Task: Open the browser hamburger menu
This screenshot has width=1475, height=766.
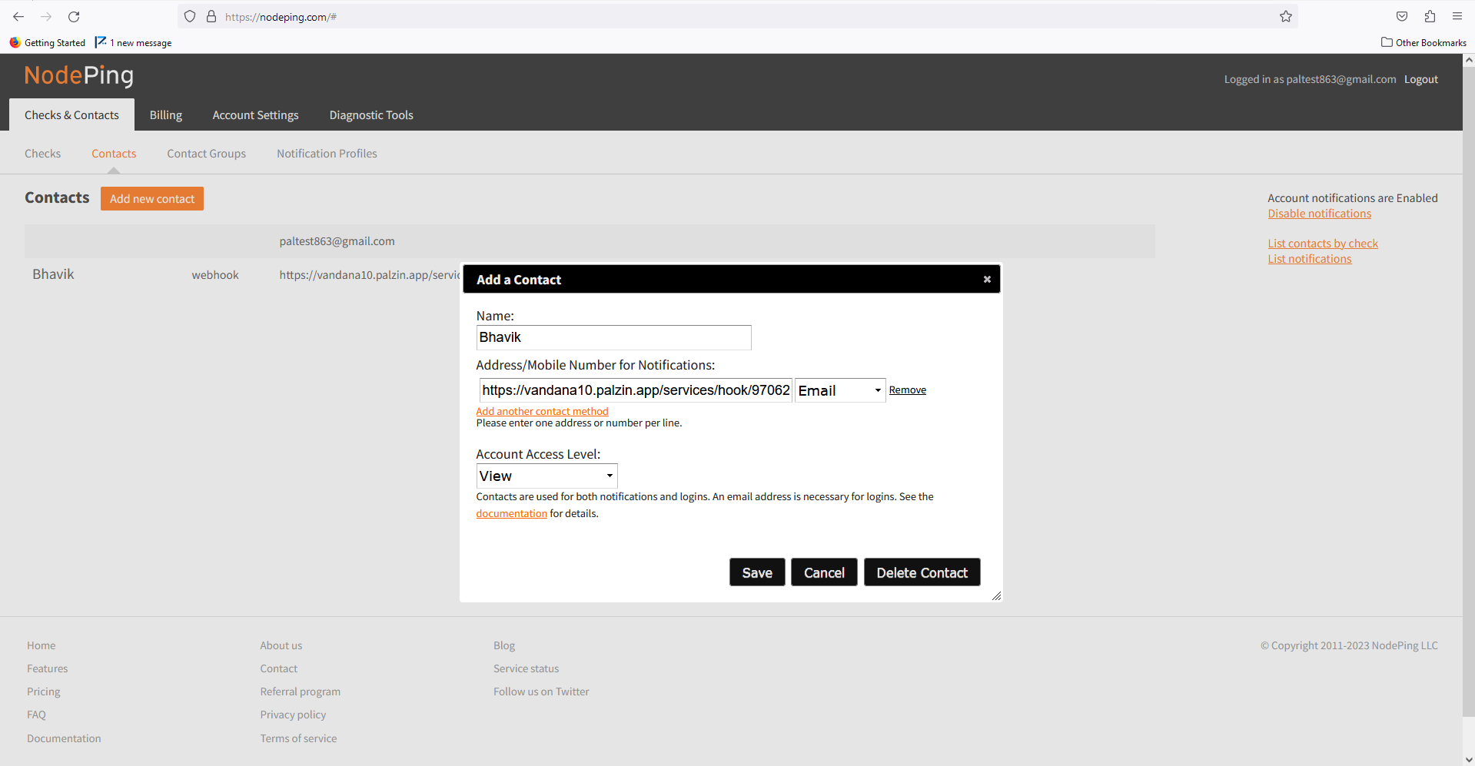Action: click(x=1457, y=16)
